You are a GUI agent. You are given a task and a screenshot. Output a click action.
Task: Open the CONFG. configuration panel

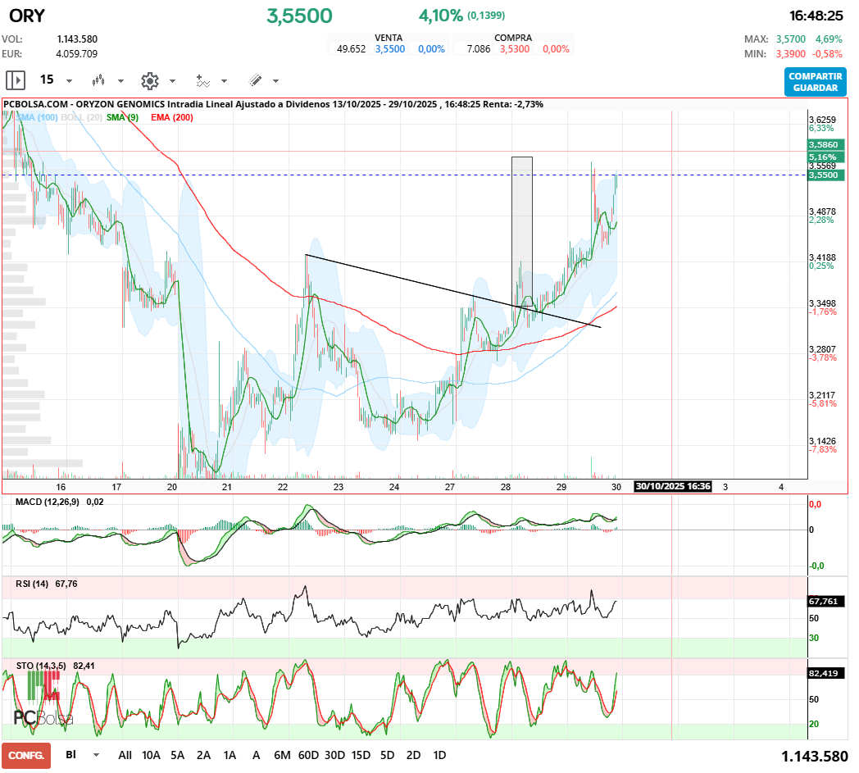26,755
